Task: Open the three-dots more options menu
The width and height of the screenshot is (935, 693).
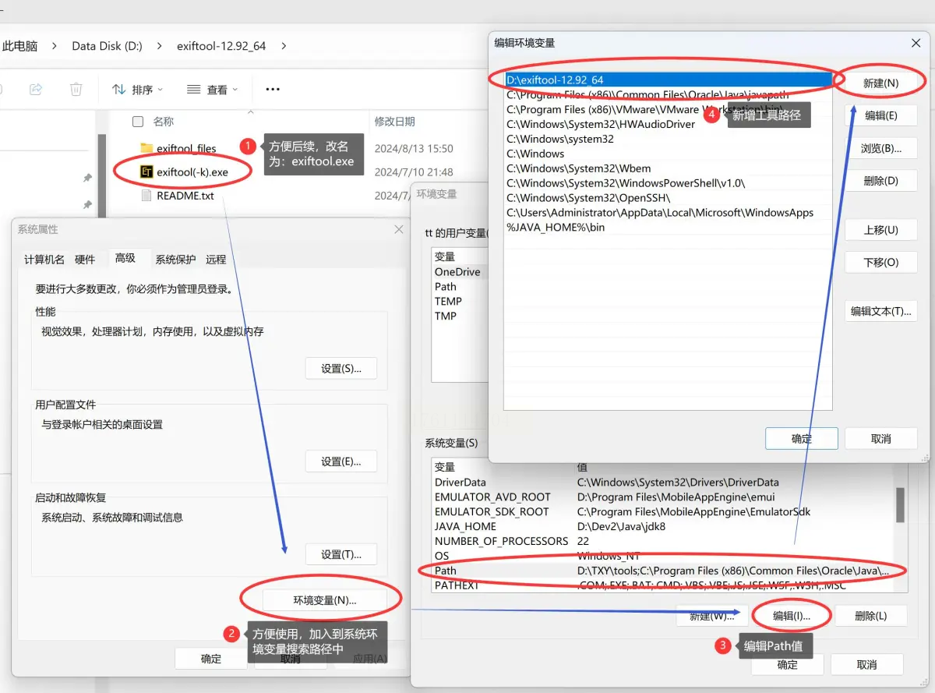Action: tap(273, 90)
